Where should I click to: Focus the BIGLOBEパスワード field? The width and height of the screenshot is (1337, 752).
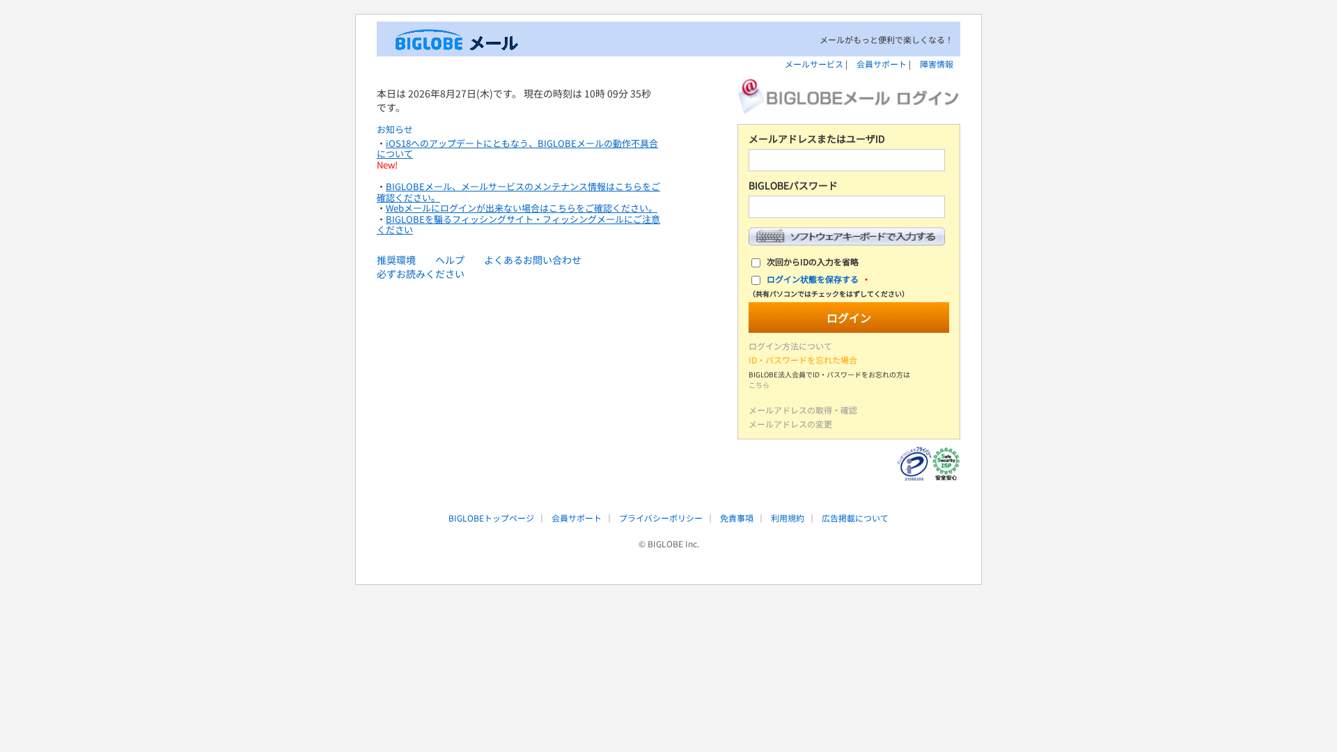[x=847, y=207]
